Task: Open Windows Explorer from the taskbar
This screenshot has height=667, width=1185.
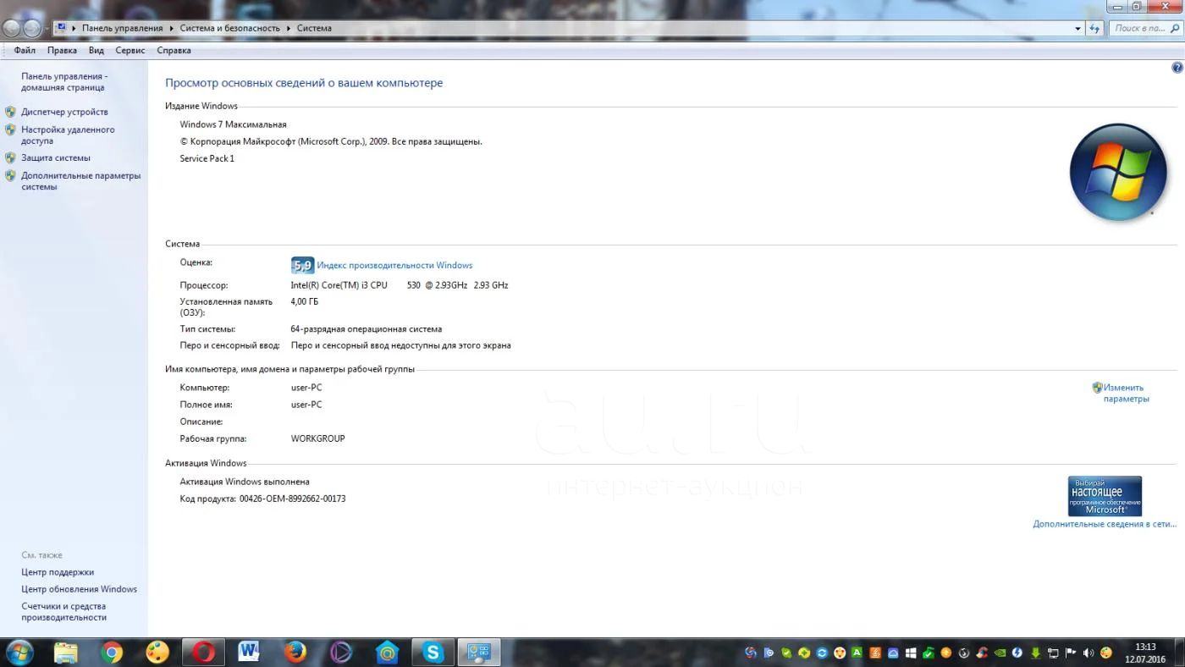Action: coord(66,653)
